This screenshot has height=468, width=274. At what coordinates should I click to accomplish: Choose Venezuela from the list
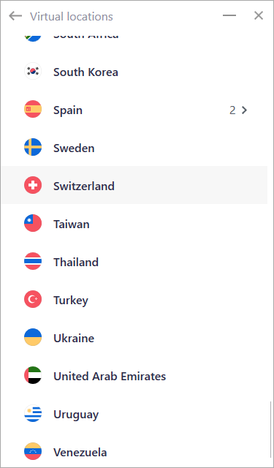tap(134, 451)
